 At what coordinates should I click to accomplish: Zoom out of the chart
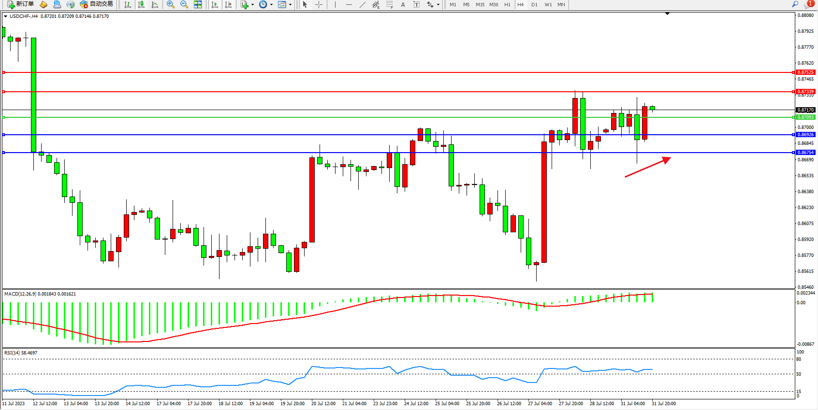[184, 4]
